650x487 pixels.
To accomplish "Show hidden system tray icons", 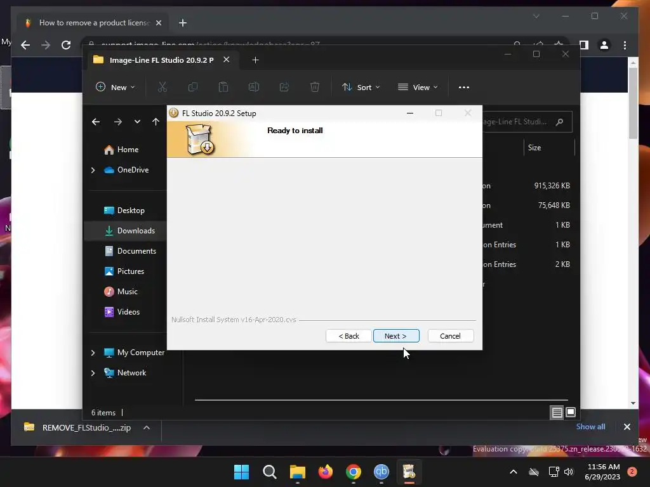I will tap(513, 472).
